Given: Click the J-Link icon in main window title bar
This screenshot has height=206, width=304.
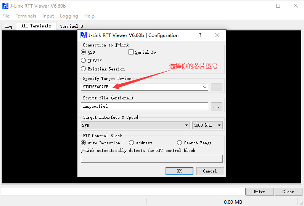Looking at the screenshot, I should click(5, 6).
